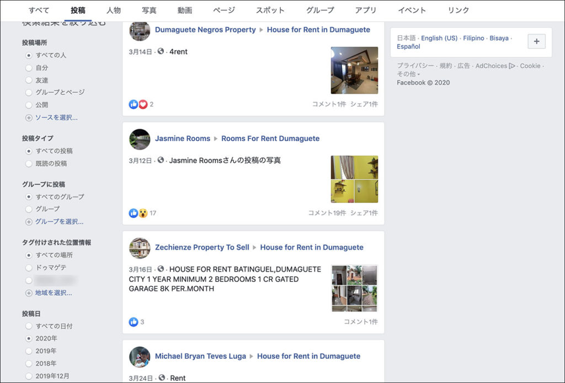565x383 pixels.
Task: Choose ドゥマゲテ location filter
Action: pyautogui.click(x=29, y=268)
